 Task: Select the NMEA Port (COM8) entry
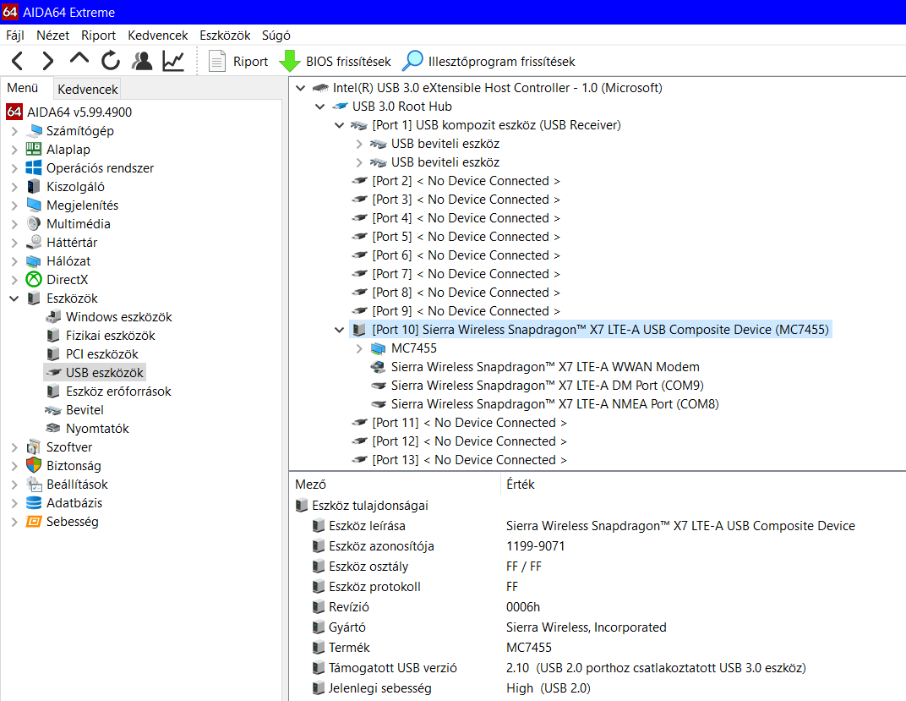[x=554, y=404]
